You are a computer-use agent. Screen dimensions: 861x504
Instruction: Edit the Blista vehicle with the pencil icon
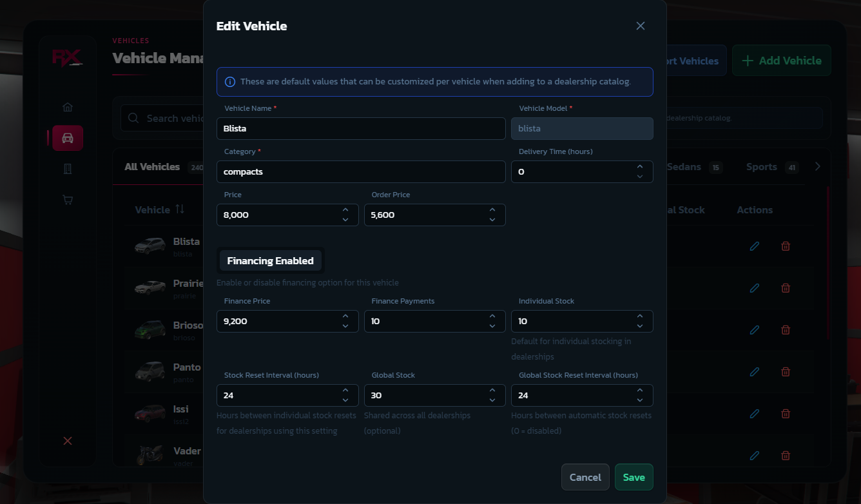(x=755, y=246)
